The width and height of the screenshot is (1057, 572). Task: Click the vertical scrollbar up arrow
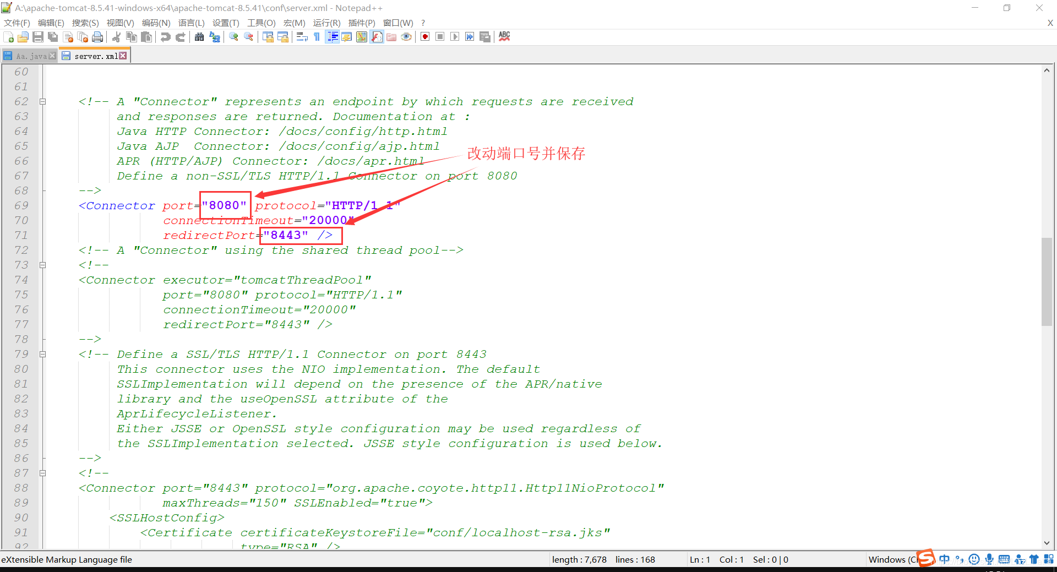1047,70
